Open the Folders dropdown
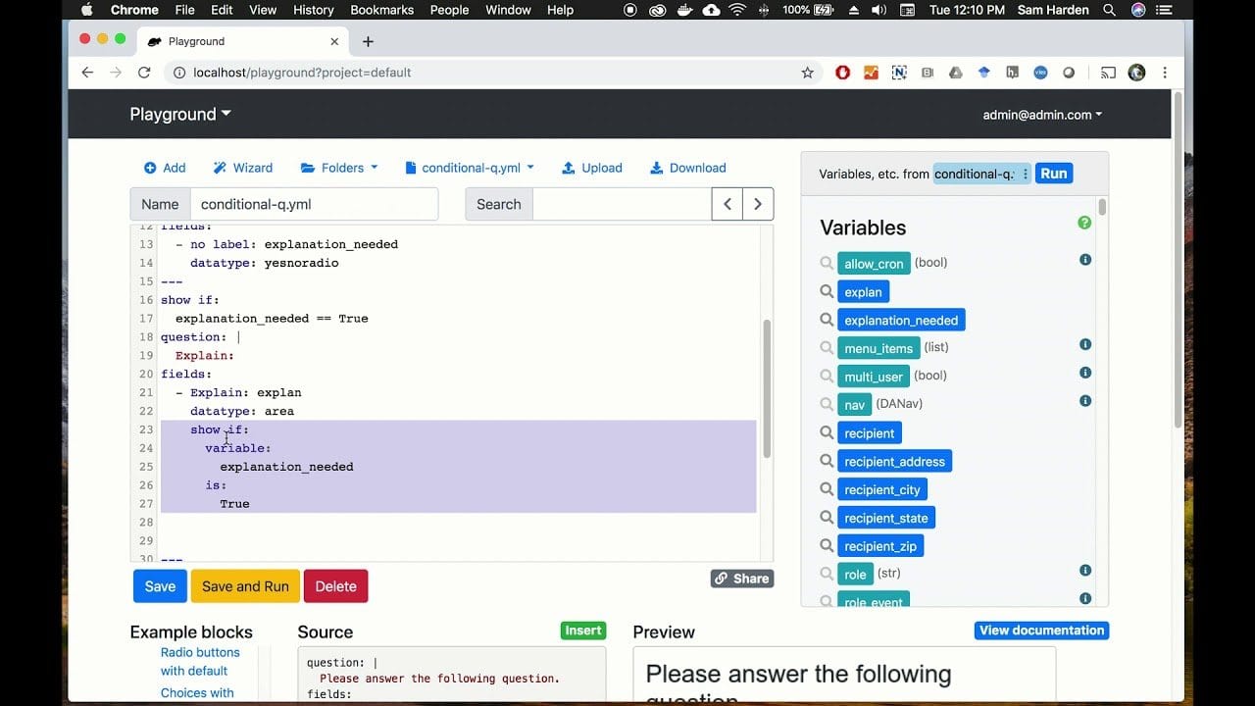 click(x=338, y=168)
